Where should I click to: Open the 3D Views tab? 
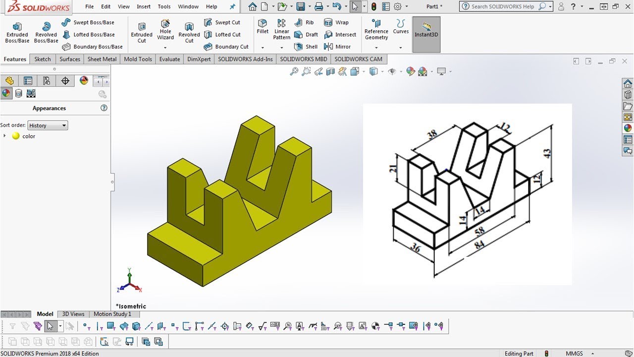point(73,314)
